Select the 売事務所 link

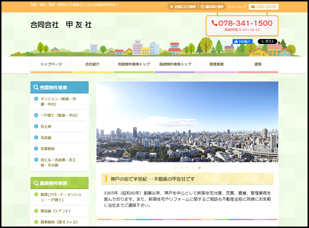[x=47, y=148]
